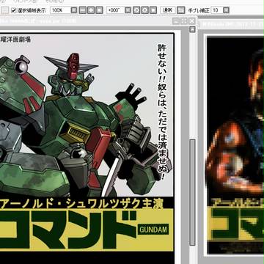Click the pixelated poster in right window

click(x=235, y=145)
